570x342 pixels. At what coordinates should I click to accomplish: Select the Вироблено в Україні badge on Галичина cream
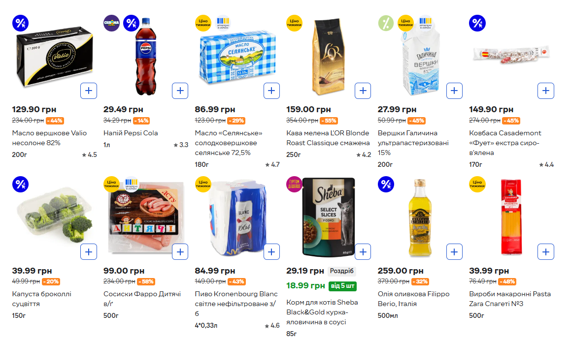(425, 22)
